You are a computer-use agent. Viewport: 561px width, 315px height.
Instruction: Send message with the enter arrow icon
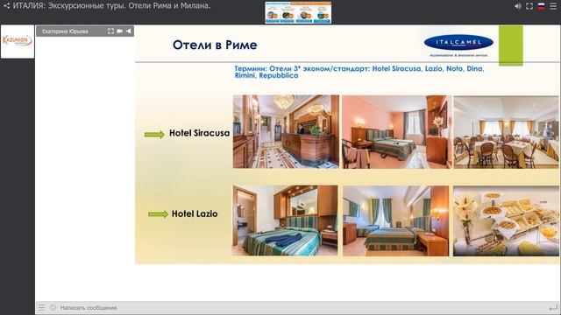tap(553, 307)
